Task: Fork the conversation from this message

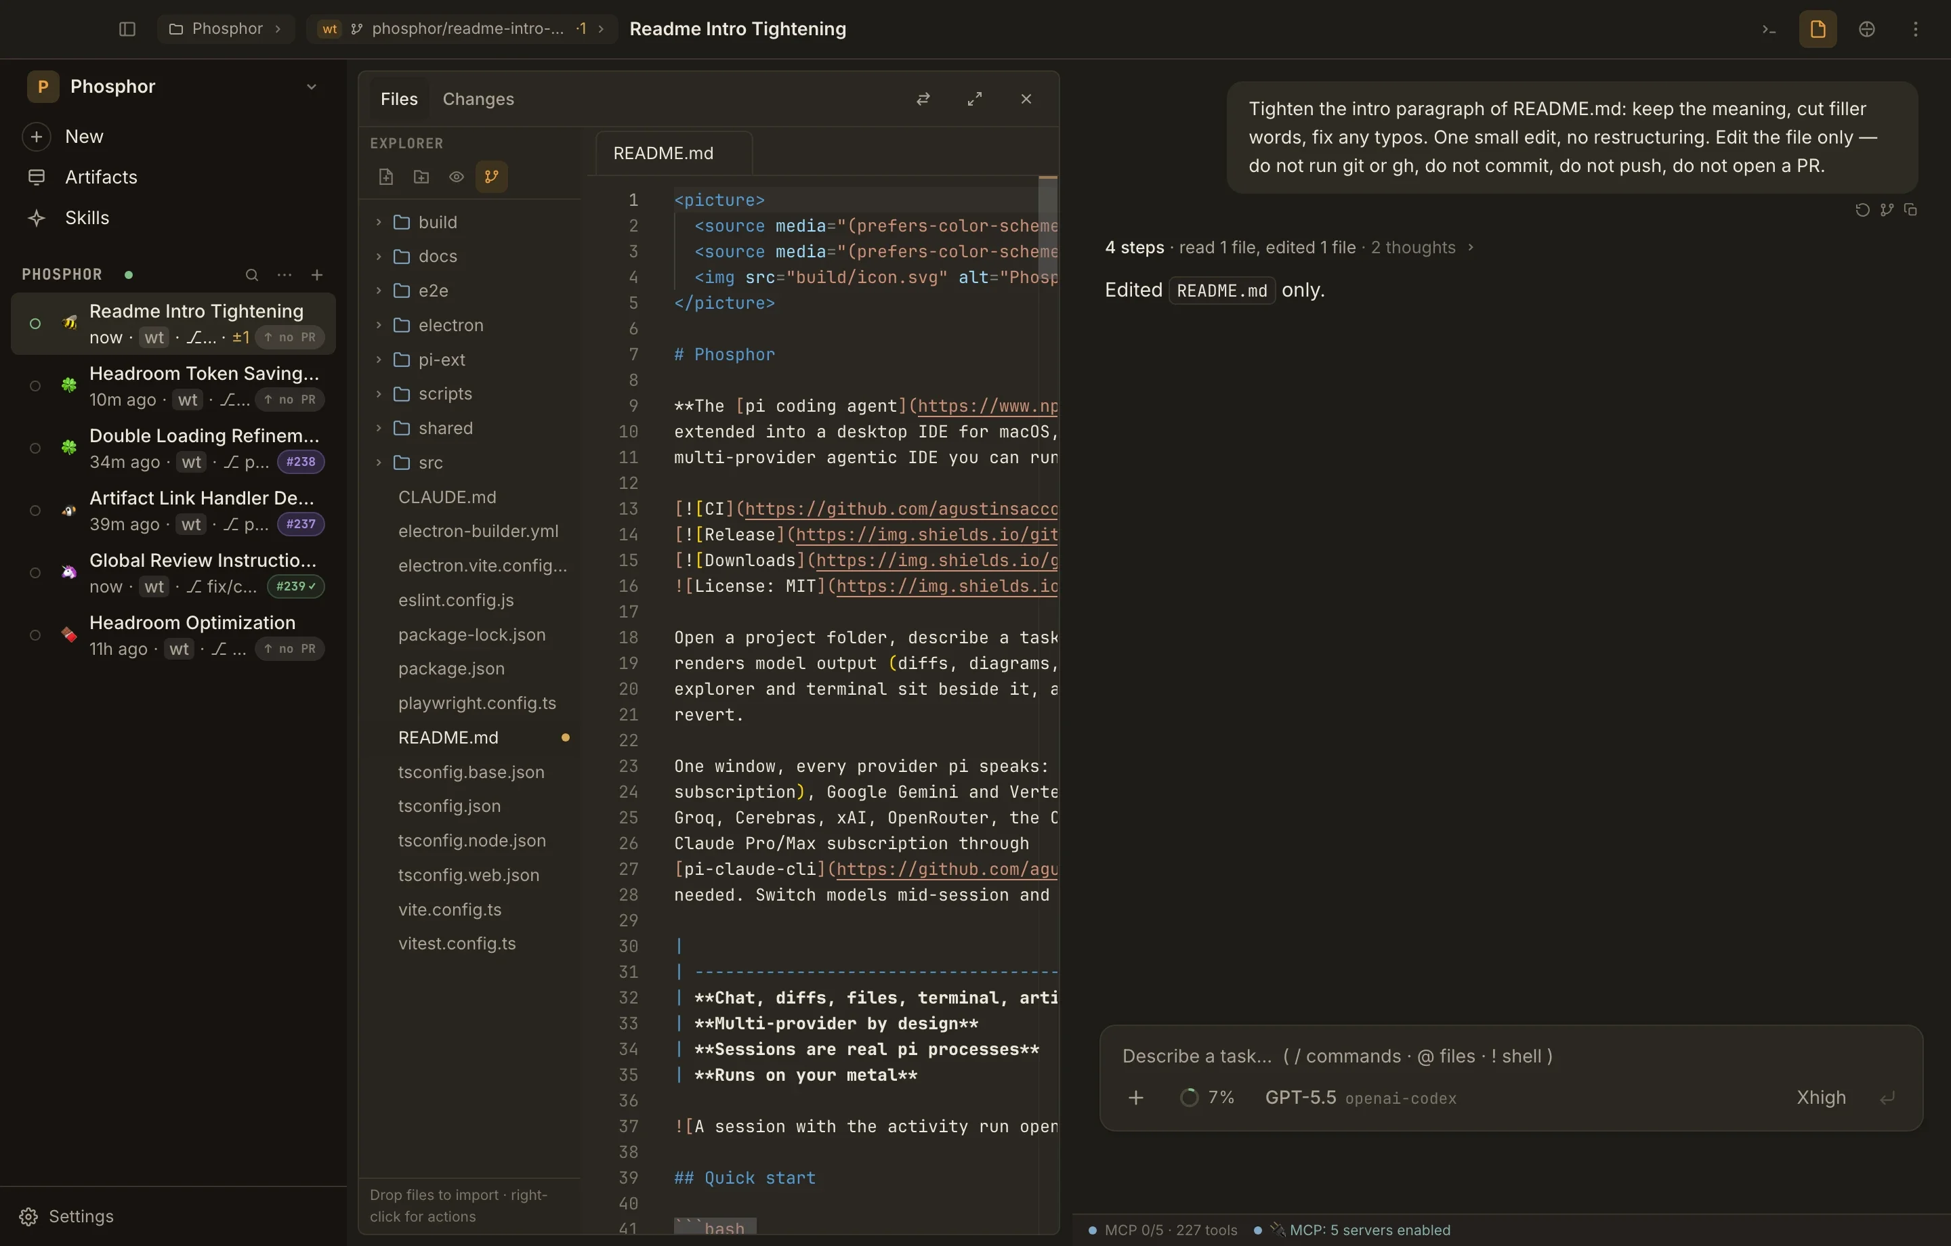Action: point(1886,210)
